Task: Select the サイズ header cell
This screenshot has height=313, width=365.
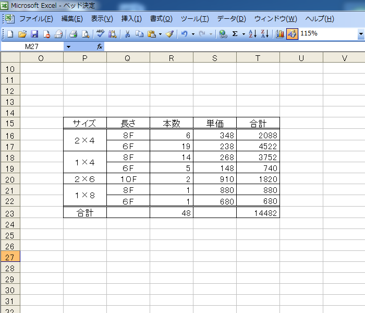Action: click(84, 123)
